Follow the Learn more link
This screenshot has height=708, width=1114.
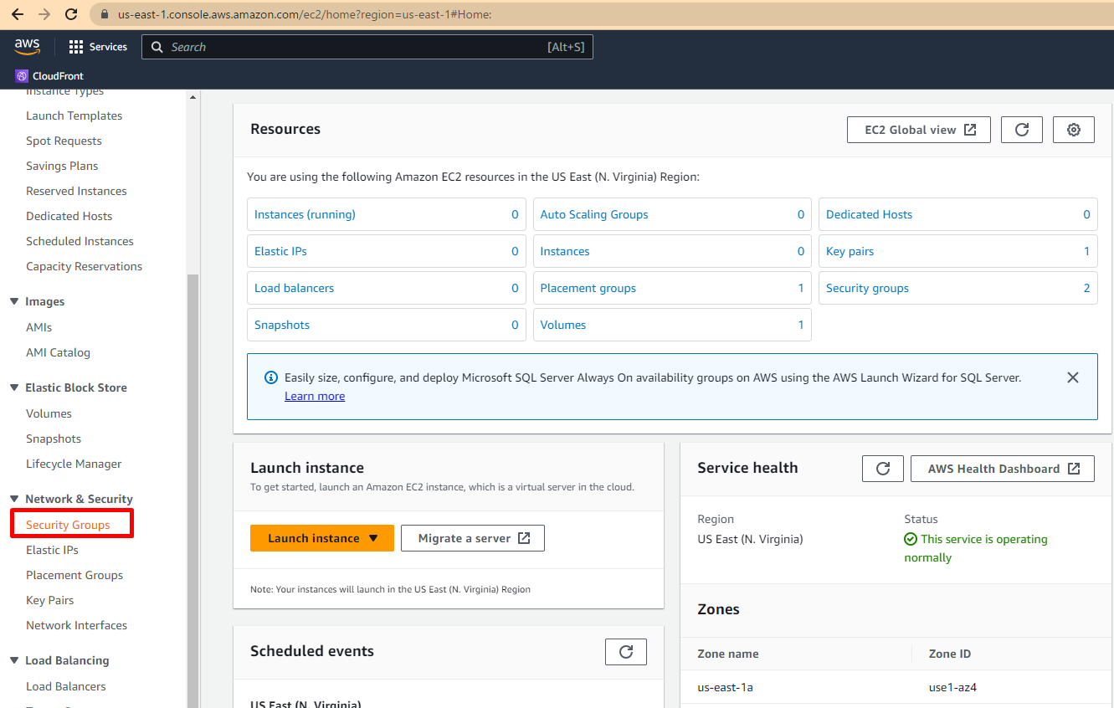pos(315,396)
